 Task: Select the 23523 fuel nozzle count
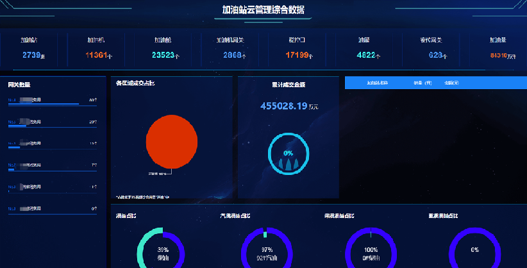click(163, 54)
